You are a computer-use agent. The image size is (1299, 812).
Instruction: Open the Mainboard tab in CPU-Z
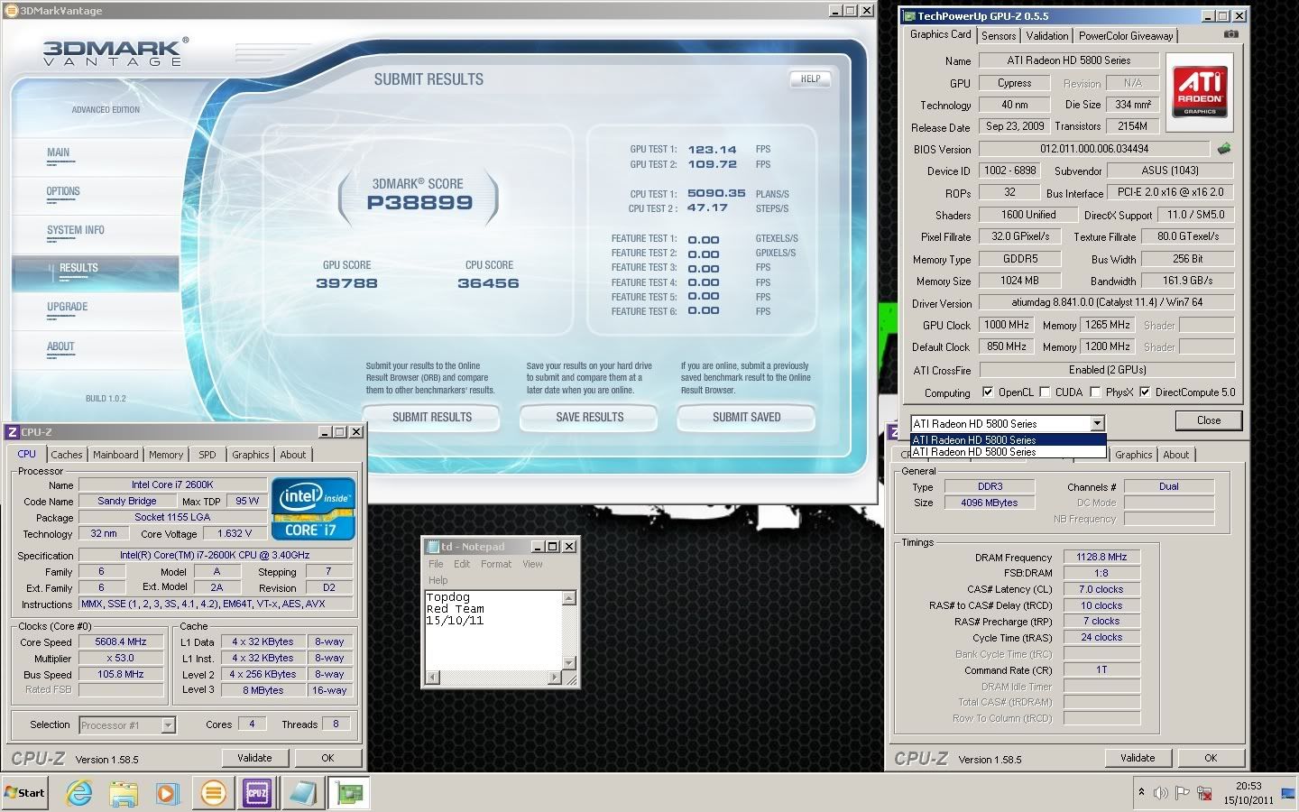coord(115,455)
